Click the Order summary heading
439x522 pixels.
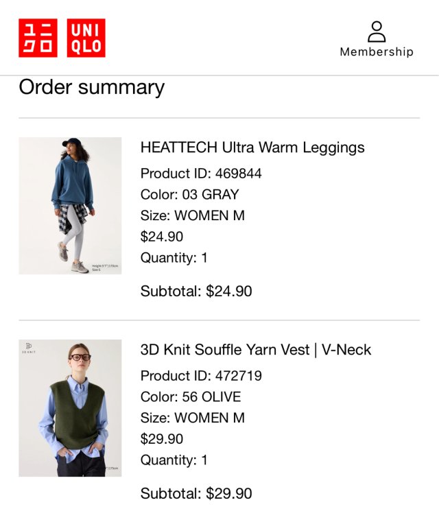91,87
